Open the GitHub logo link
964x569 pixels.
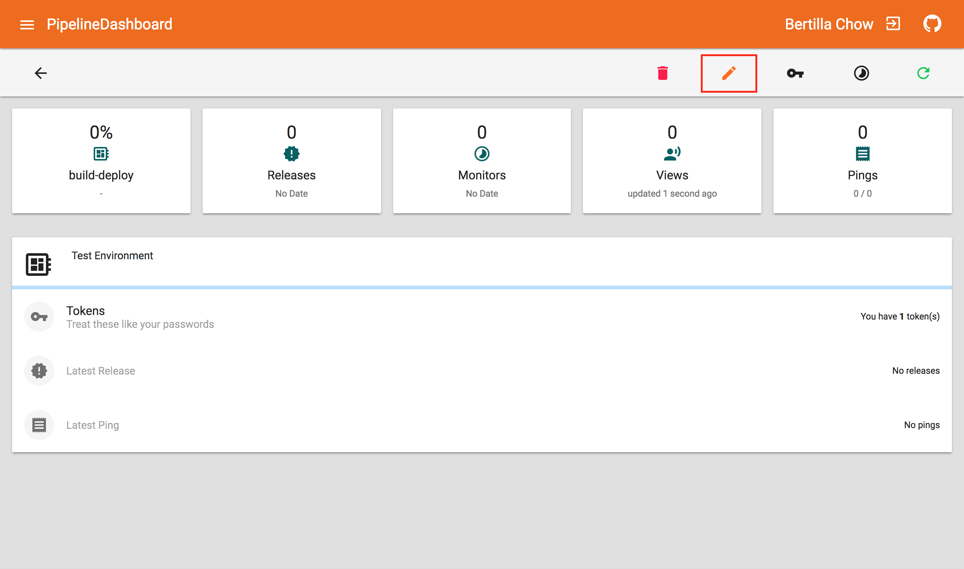click(x=932, y=24)
